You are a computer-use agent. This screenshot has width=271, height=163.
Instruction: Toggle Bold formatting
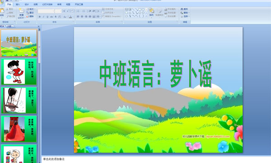click(40, 17)
